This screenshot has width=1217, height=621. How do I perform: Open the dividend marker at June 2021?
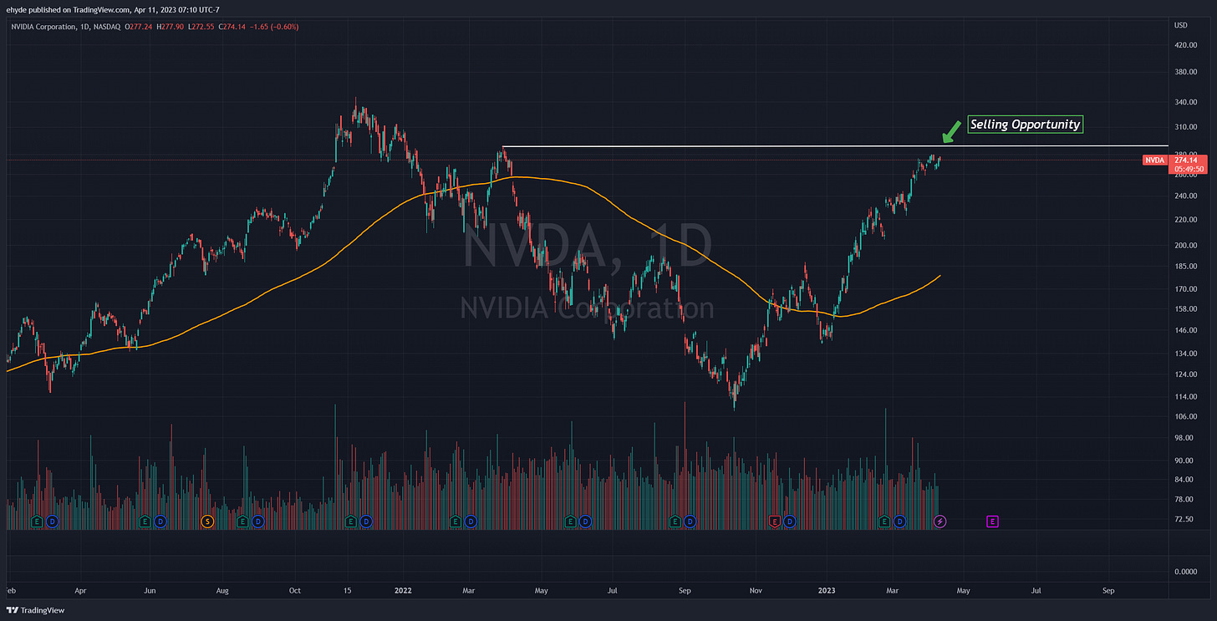(160, 521)
